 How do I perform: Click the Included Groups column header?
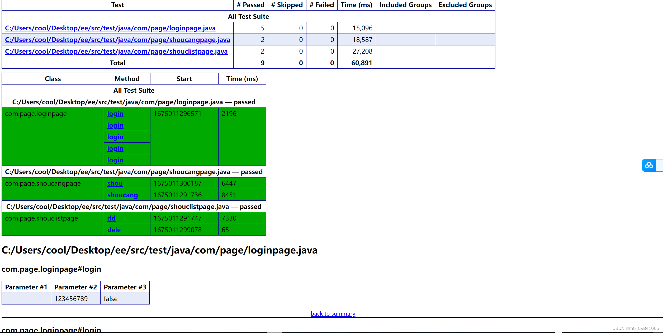point(405,5)
